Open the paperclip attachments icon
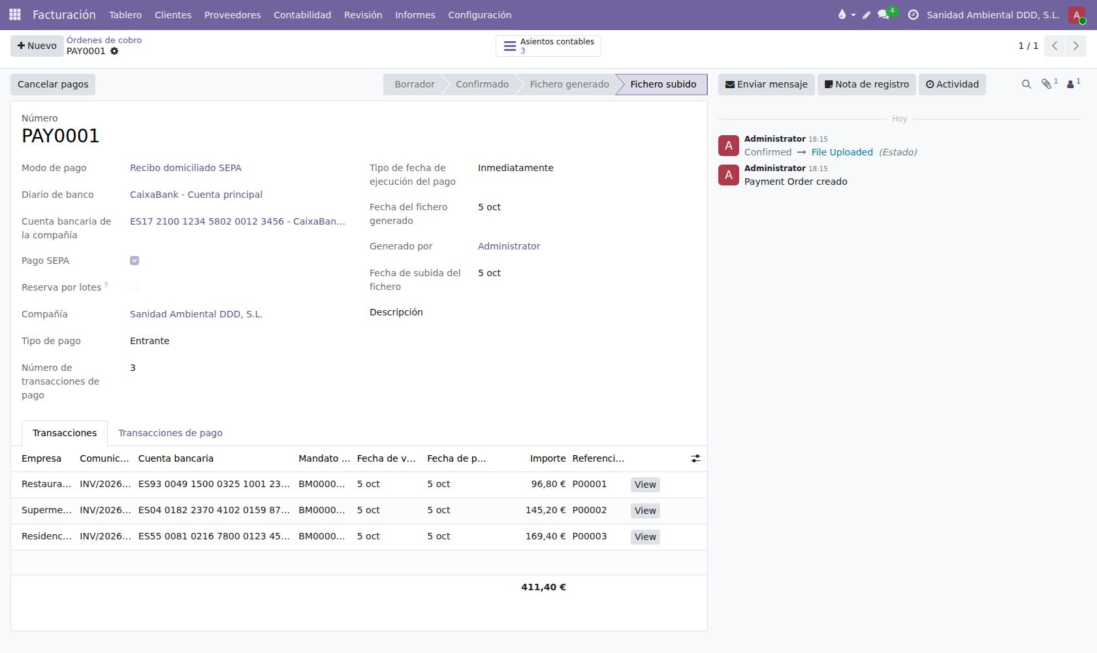The image size is (1097, 653). [1047, 84]
